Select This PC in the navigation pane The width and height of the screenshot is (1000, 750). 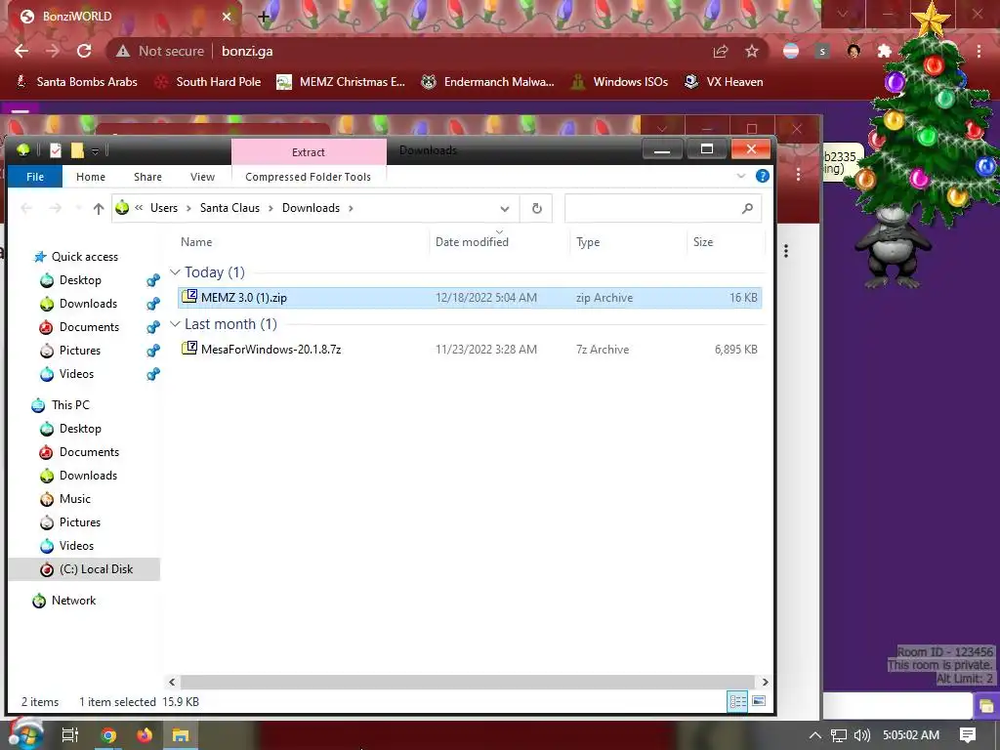(70, 405)
